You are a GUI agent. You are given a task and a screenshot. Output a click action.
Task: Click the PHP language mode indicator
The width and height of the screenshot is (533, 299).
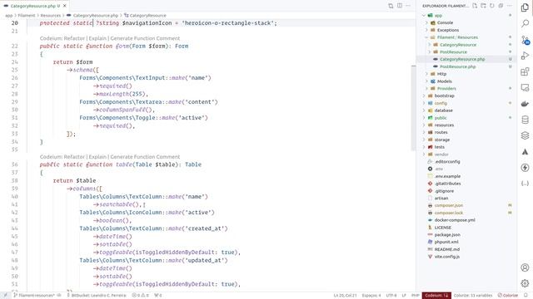tap(416, 296)
